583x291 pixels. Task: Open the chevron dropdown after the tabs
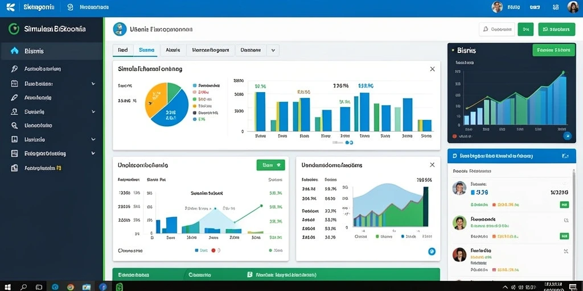click(273, 50)
